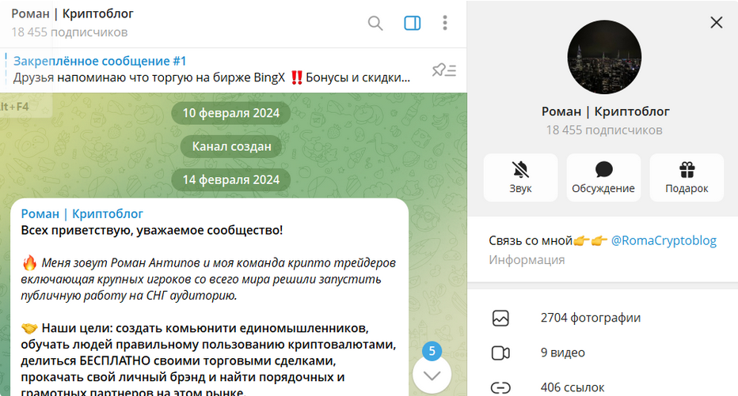Click the pinned messages list icon

(443, 70)
